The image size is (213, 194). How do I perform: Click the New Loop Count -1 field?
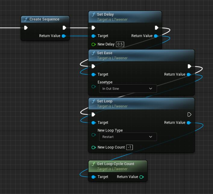click(130, 147)
